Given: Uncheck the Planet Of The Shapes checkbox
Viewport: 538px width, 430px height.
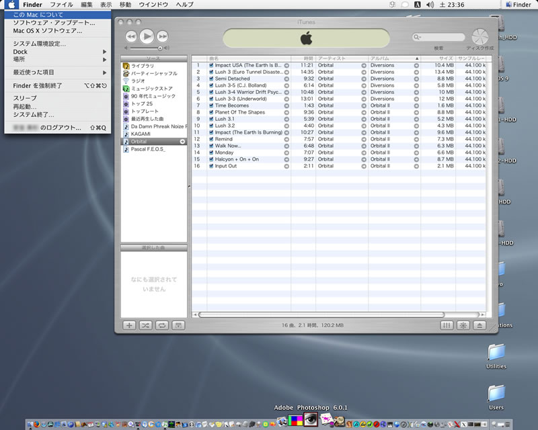Looking at the screenshot, I should coord(211,112).
